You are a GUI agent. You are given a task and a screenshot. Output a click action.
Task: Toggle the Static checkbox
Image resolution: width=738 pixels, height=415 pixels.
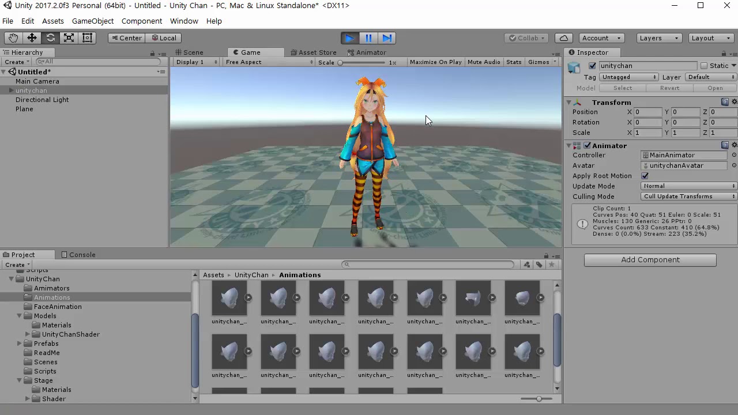(x=703, y=66)
